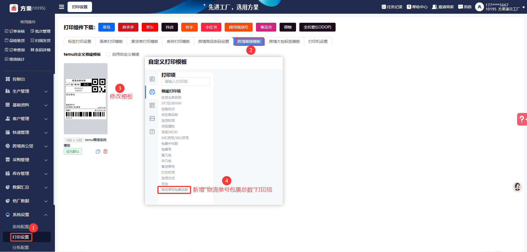Screen dimensions: 527x252
Task: Download 菜鸟 print component
Action: coord(107,27)
